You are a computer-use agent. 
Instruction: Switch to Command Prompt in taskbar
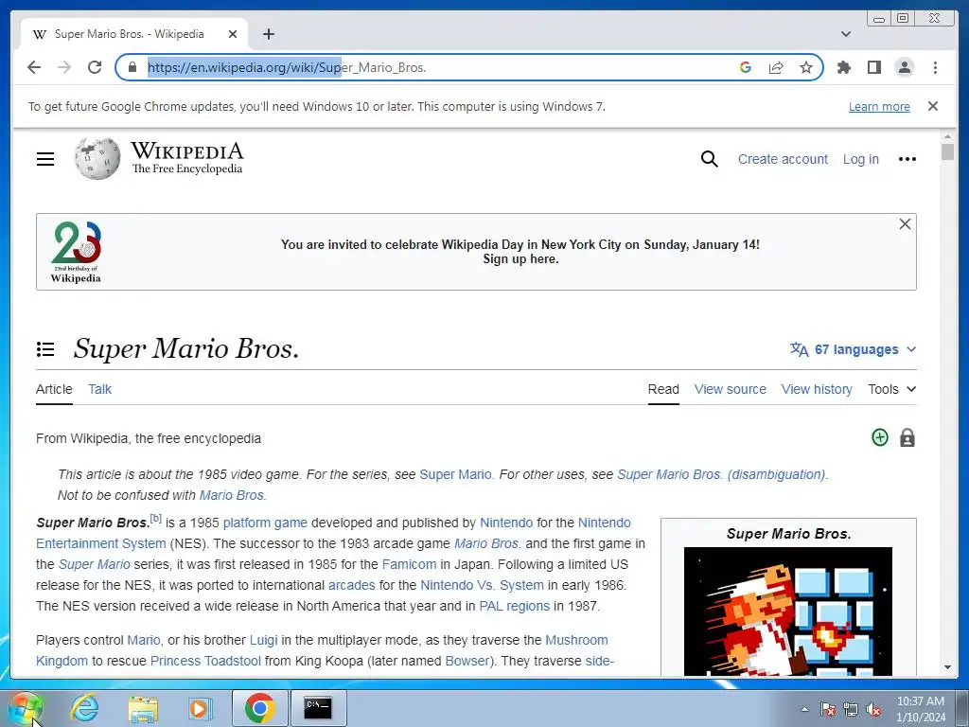pos(318,708)
